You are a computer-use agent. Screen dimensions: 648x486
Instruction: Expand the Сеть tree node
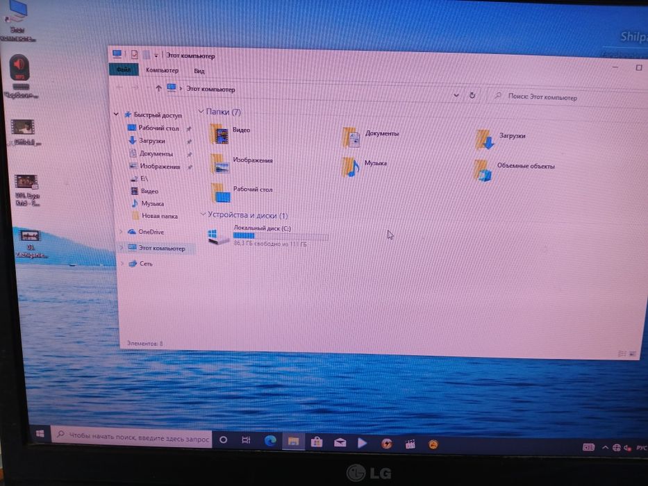[122, 263]
